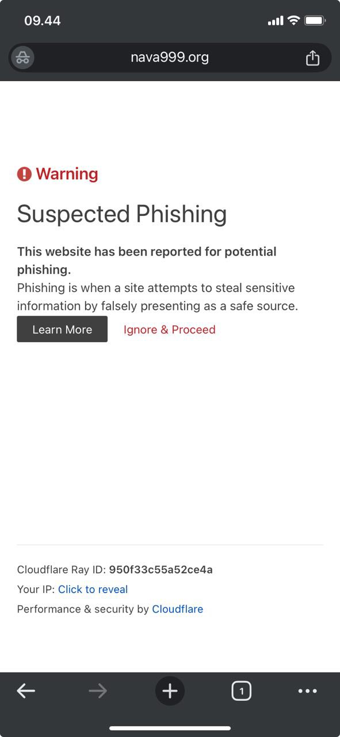Tap the 09.44 clock in status bar
The height and width of the screenshot is (737, 340).
(43, 21)
